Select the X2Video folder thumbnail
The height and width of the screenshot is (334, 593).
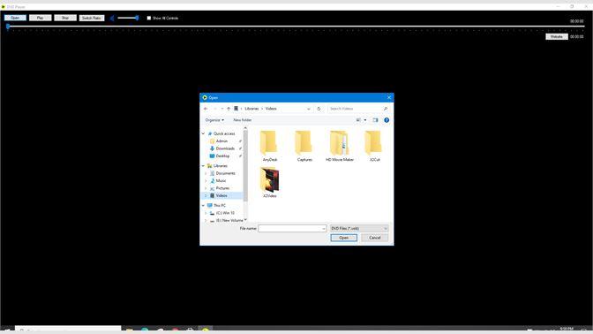point(270,179)
